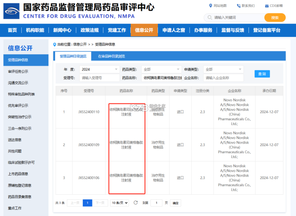Screen dimensions: 296x216
Task: Click acceptance number JXSS2400109
Action: tap(89, 145)
